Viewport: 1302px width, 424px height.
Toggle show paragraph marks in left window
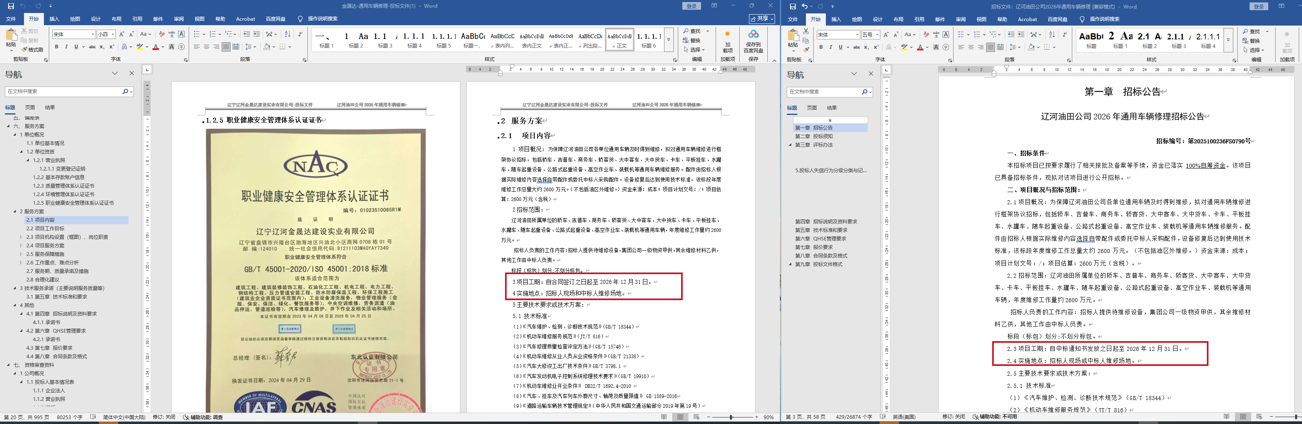tap(300, 35)
